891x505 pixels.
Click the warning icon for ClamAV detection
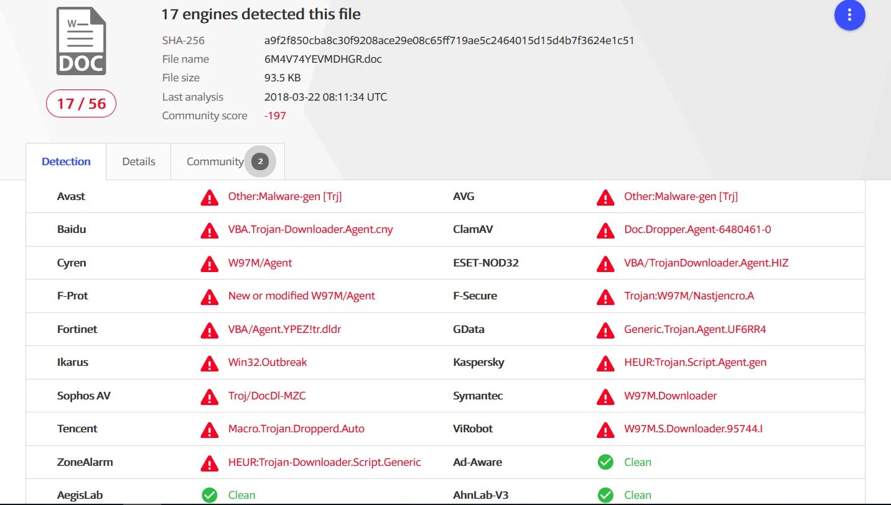(x=605, y=230)
